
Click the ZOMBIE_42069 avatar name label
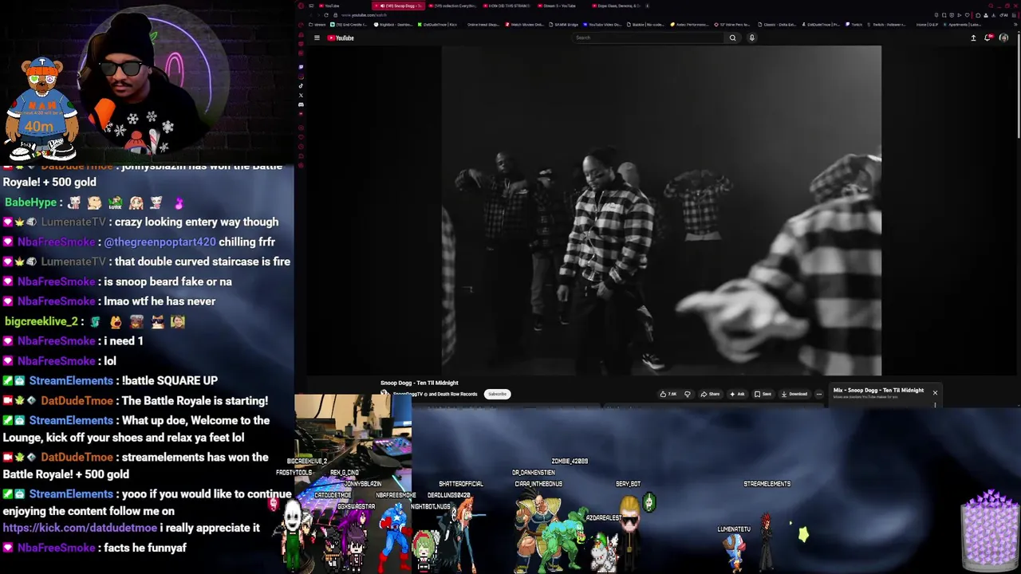point(570,462)
